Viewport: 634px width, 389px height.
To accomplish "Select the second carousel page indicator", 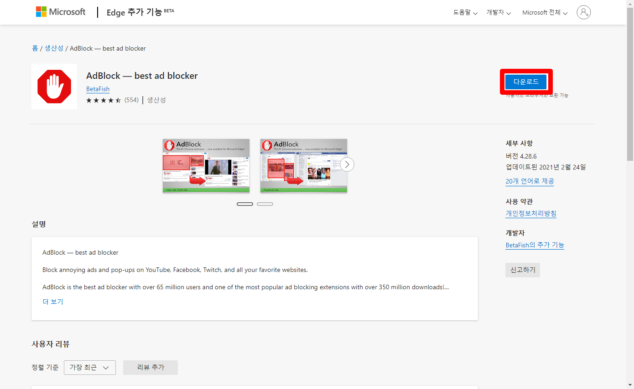I will pos(265,204).
